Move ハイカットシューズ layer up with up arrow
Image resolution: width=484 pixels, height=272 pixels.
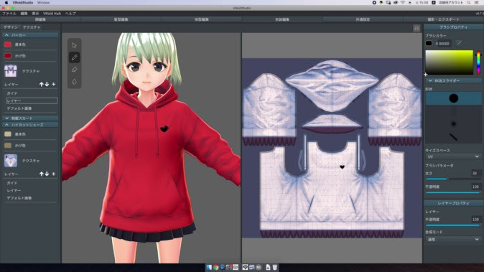click(x=41, y=174)
